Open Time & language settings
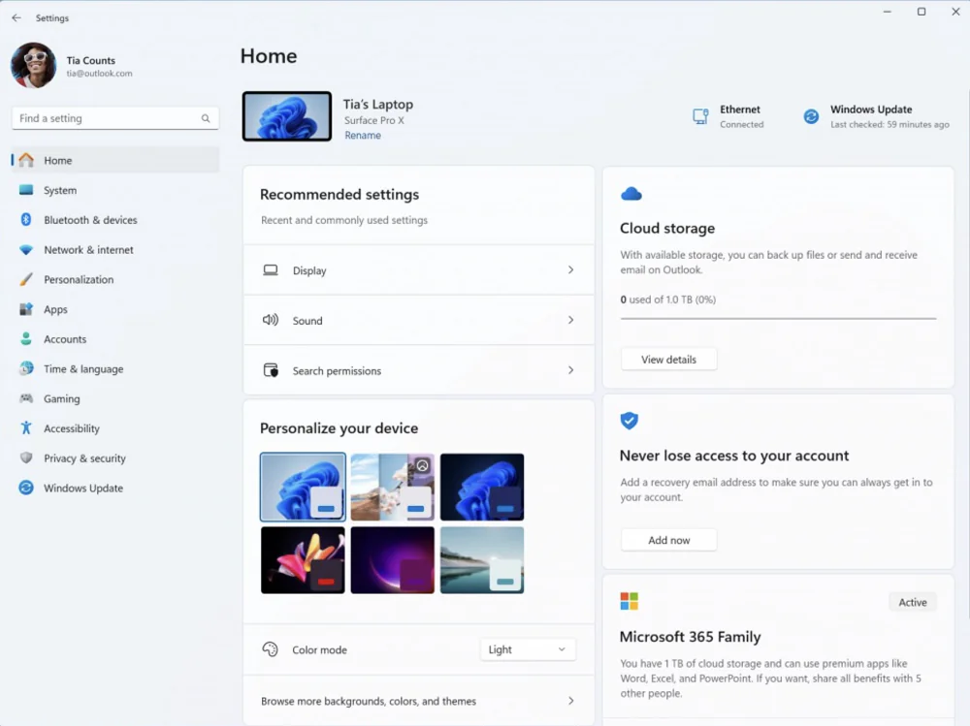Image resolution: width=970 pixels, height=726 pixels. pyautogui.click(x=115, y=368)
